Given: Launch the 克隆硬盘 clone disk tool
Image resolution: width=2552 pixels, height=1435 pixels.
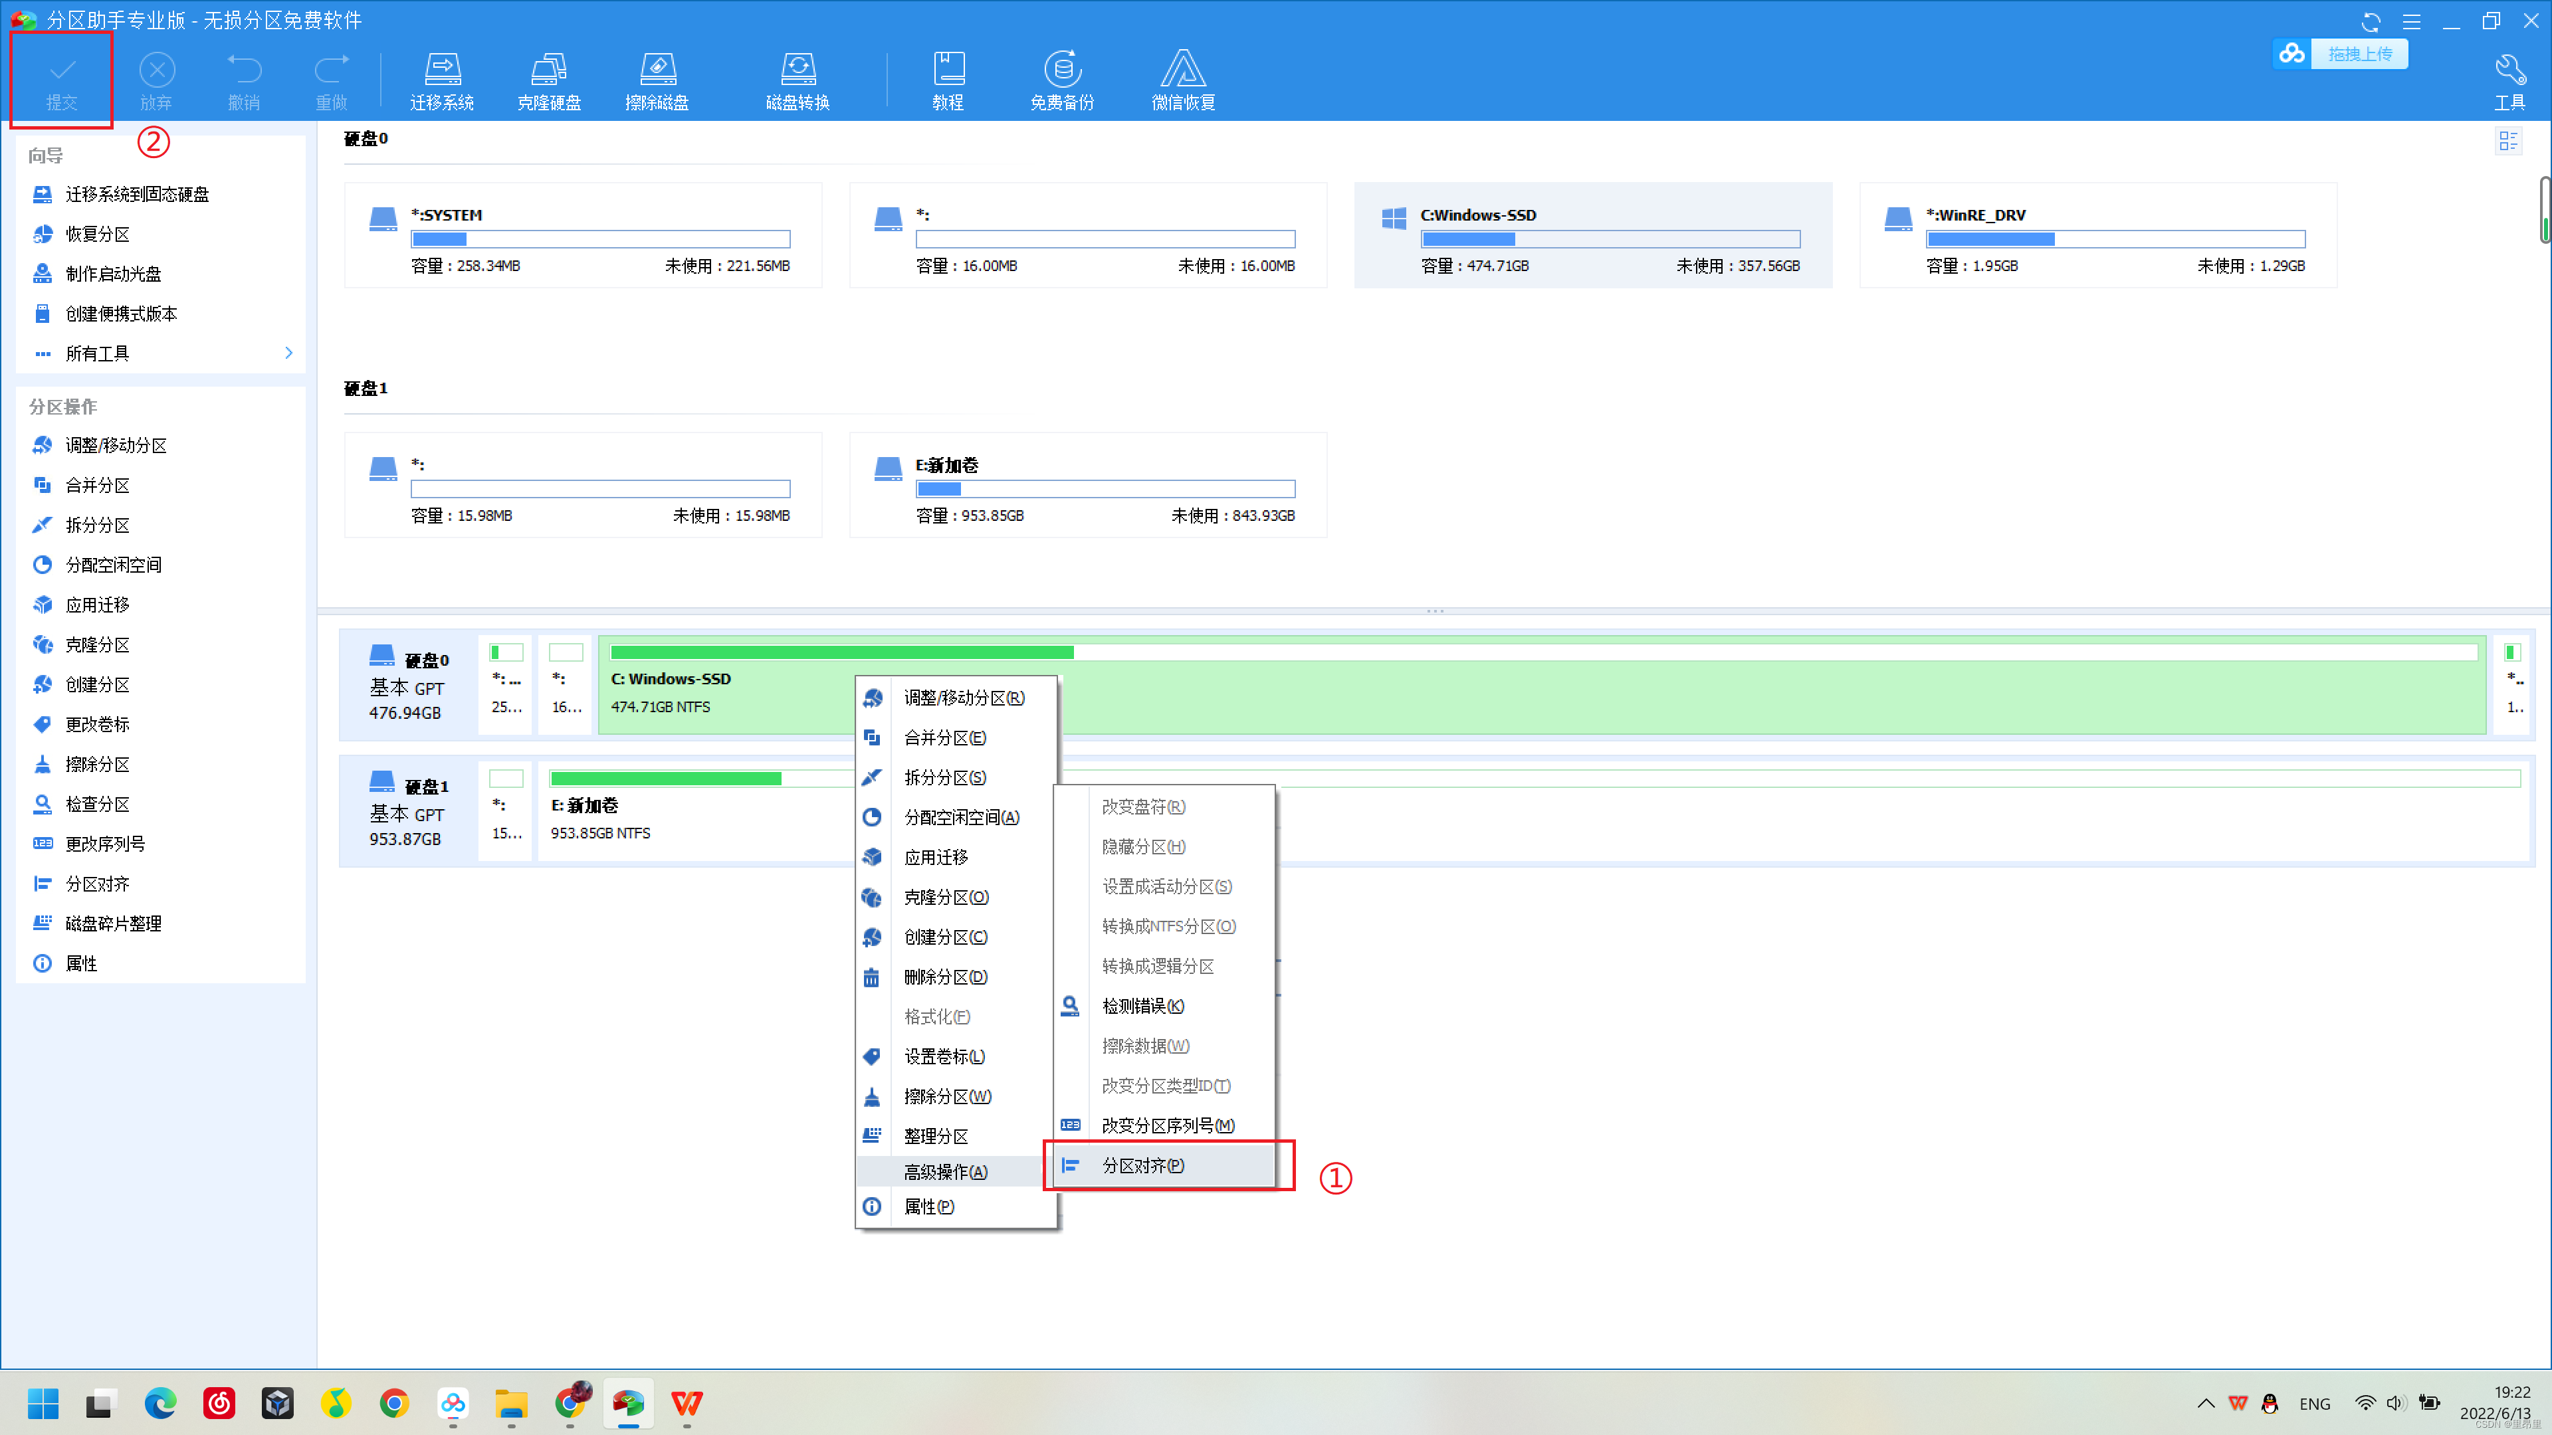Looking at the screenshot, I should (x=549, y=80).
